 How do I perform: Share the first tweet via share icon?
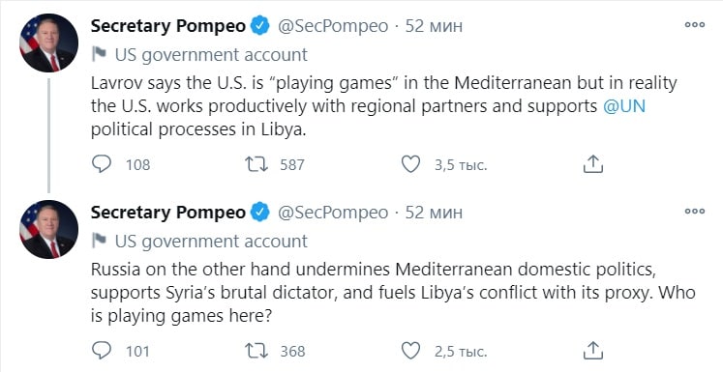point(593,164)
